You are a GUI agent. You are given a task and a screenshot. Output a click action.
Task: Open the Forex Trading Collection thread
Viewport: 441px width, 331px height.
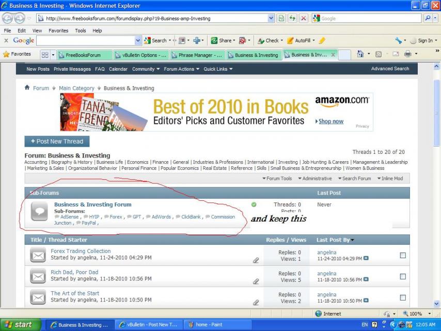[x=81, y=251]
